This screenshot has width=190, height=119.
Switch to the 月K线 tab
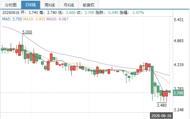tap(69, 5)
